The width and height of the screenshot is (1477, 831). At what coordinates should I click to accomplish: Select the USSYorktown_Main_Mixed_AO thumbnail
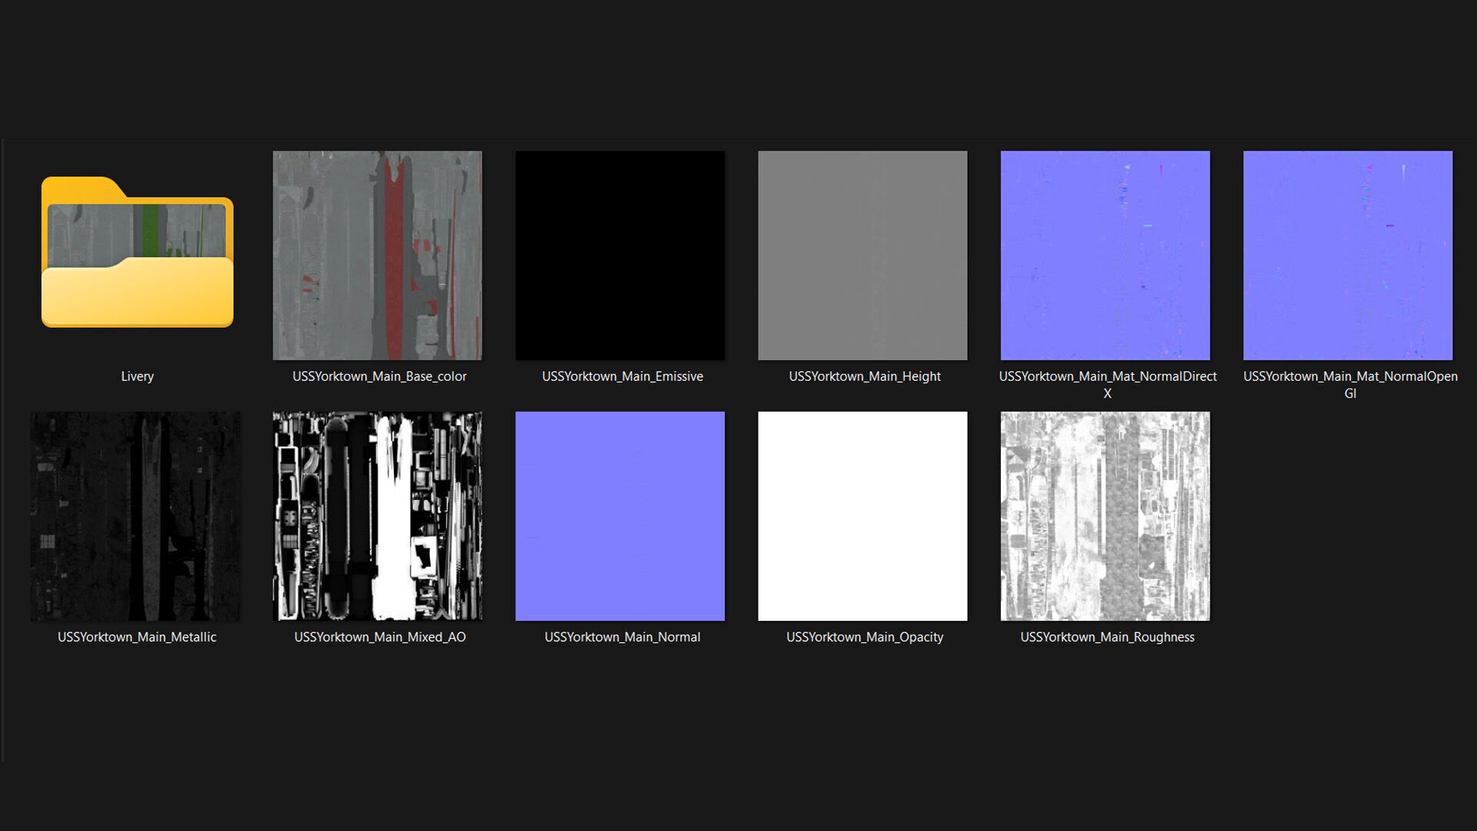coord(377,516)
